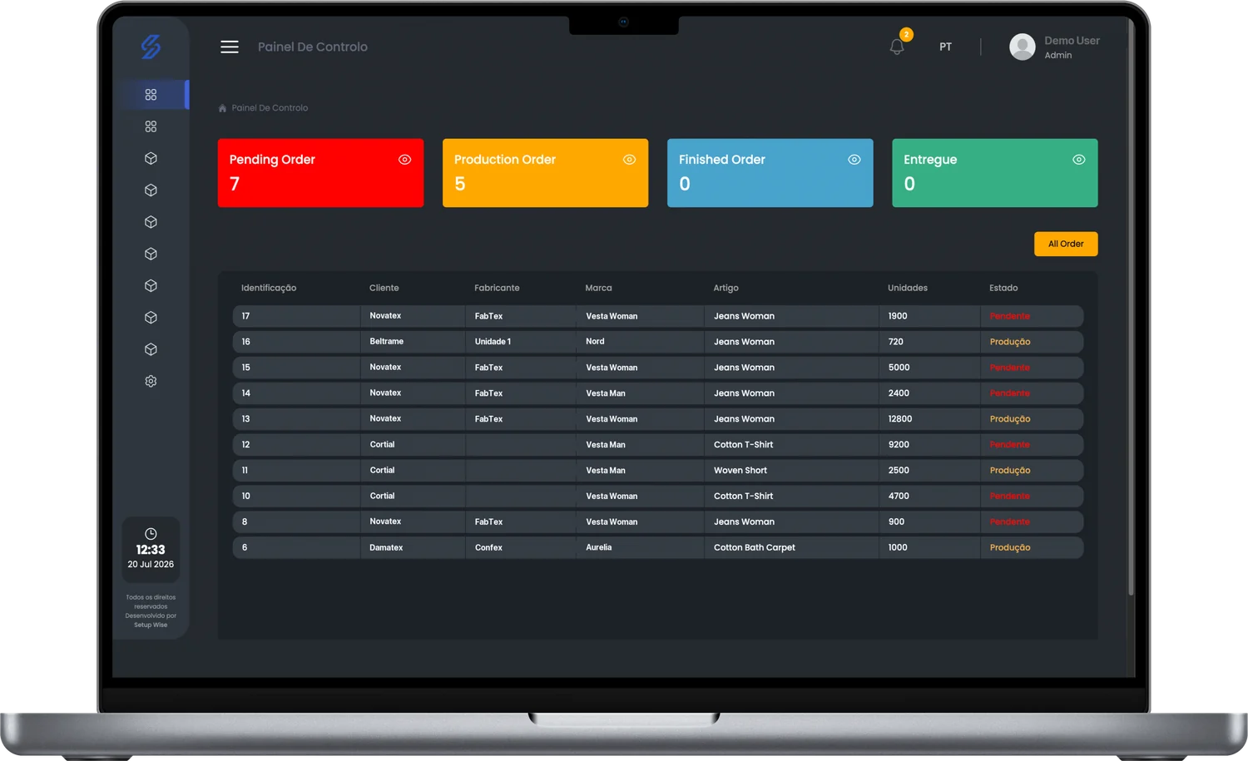Click Beltrame client in order 16
This screenshot has height=761, width=1248.
tap(387, 341)
